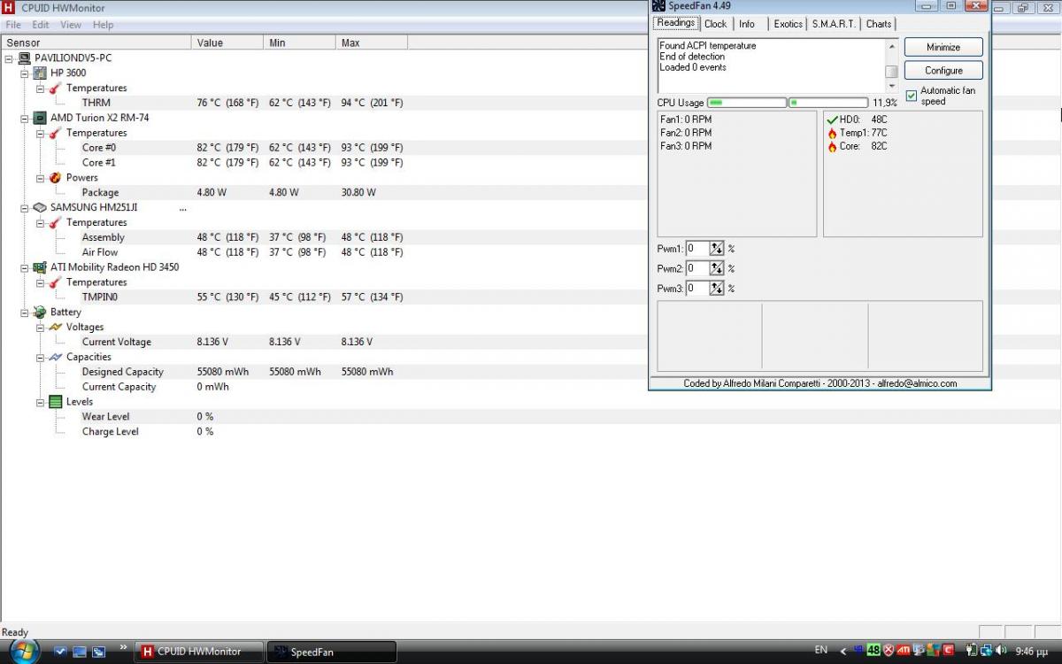Collapse the Powers node under AMD Turion
Viewport: 1062px width, 664px height.
pos(41,178)
